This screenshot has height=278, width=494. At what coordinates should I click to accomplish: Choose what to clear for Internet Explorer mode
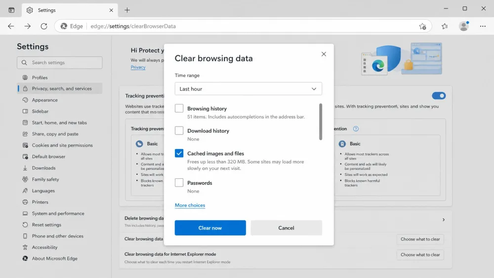[420, 254]
